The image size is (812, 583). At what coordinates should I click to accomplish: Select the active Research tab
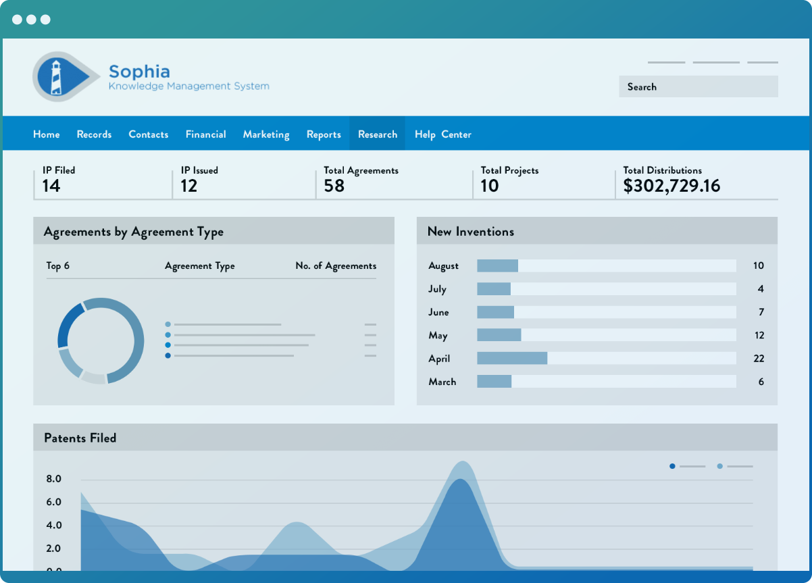click(x=377, y=134)
